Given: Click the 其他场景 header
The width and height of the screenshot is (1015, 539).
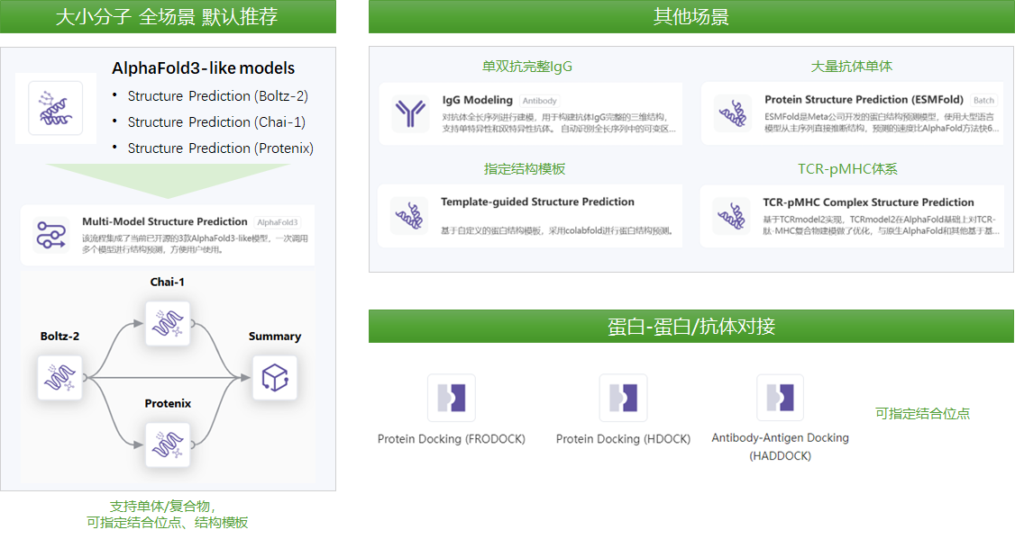Looking at the screenshot, I should pos(691,17).
